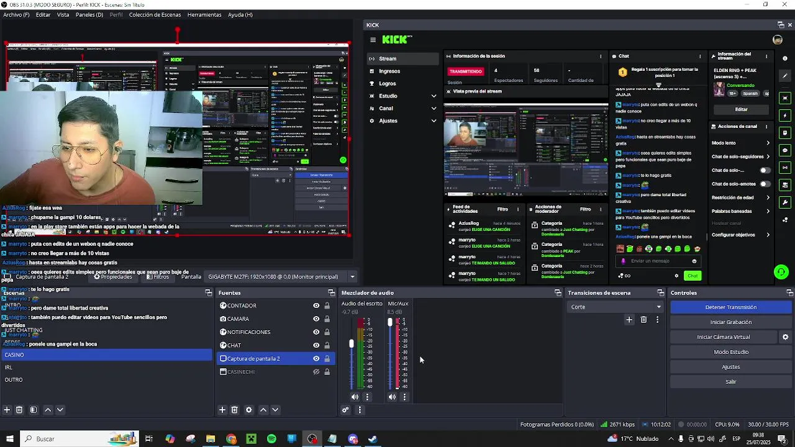Open Kick hamburger menu

[x=373, y=40]
